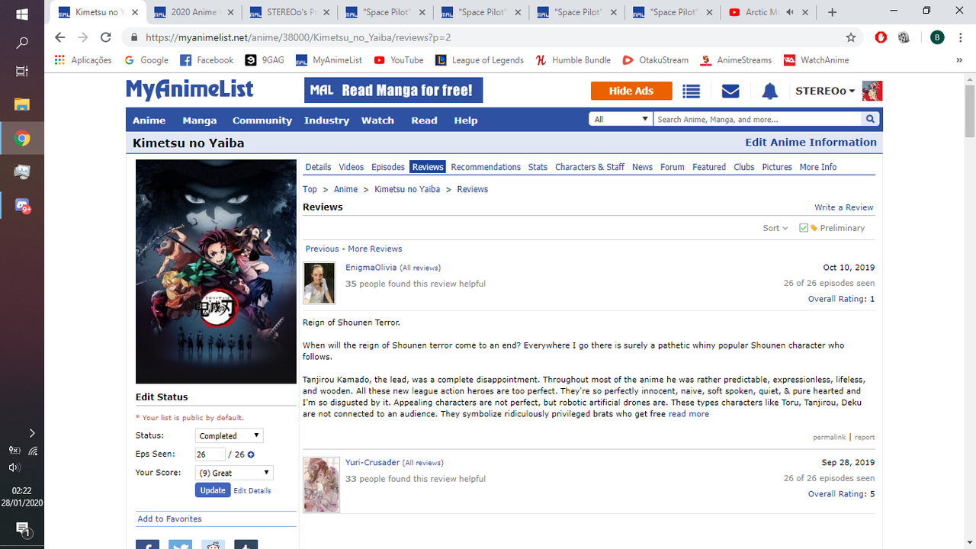
Task: Go back to previous page
Action: click(60, 37)
